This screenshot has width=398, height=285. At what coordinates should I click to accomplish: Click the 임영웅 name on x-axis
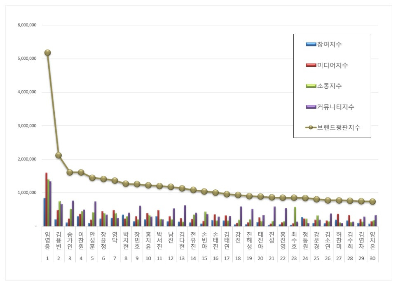pyautogui.click(x=47, y=240)
